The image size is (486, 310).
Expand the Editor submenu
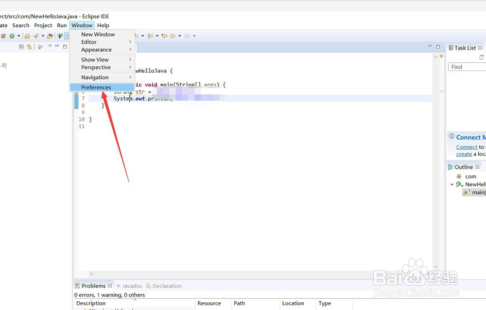point(102,42)
